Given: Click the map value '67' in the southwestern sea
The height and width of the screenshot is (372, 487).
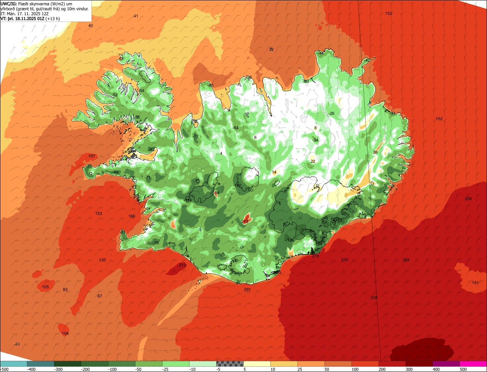Looking at the screenshot, I should click(100, 296).
